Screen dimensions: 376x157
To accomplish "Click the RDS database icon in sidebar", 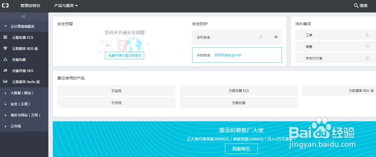I will pyautogui.click(x=5, y=48).
